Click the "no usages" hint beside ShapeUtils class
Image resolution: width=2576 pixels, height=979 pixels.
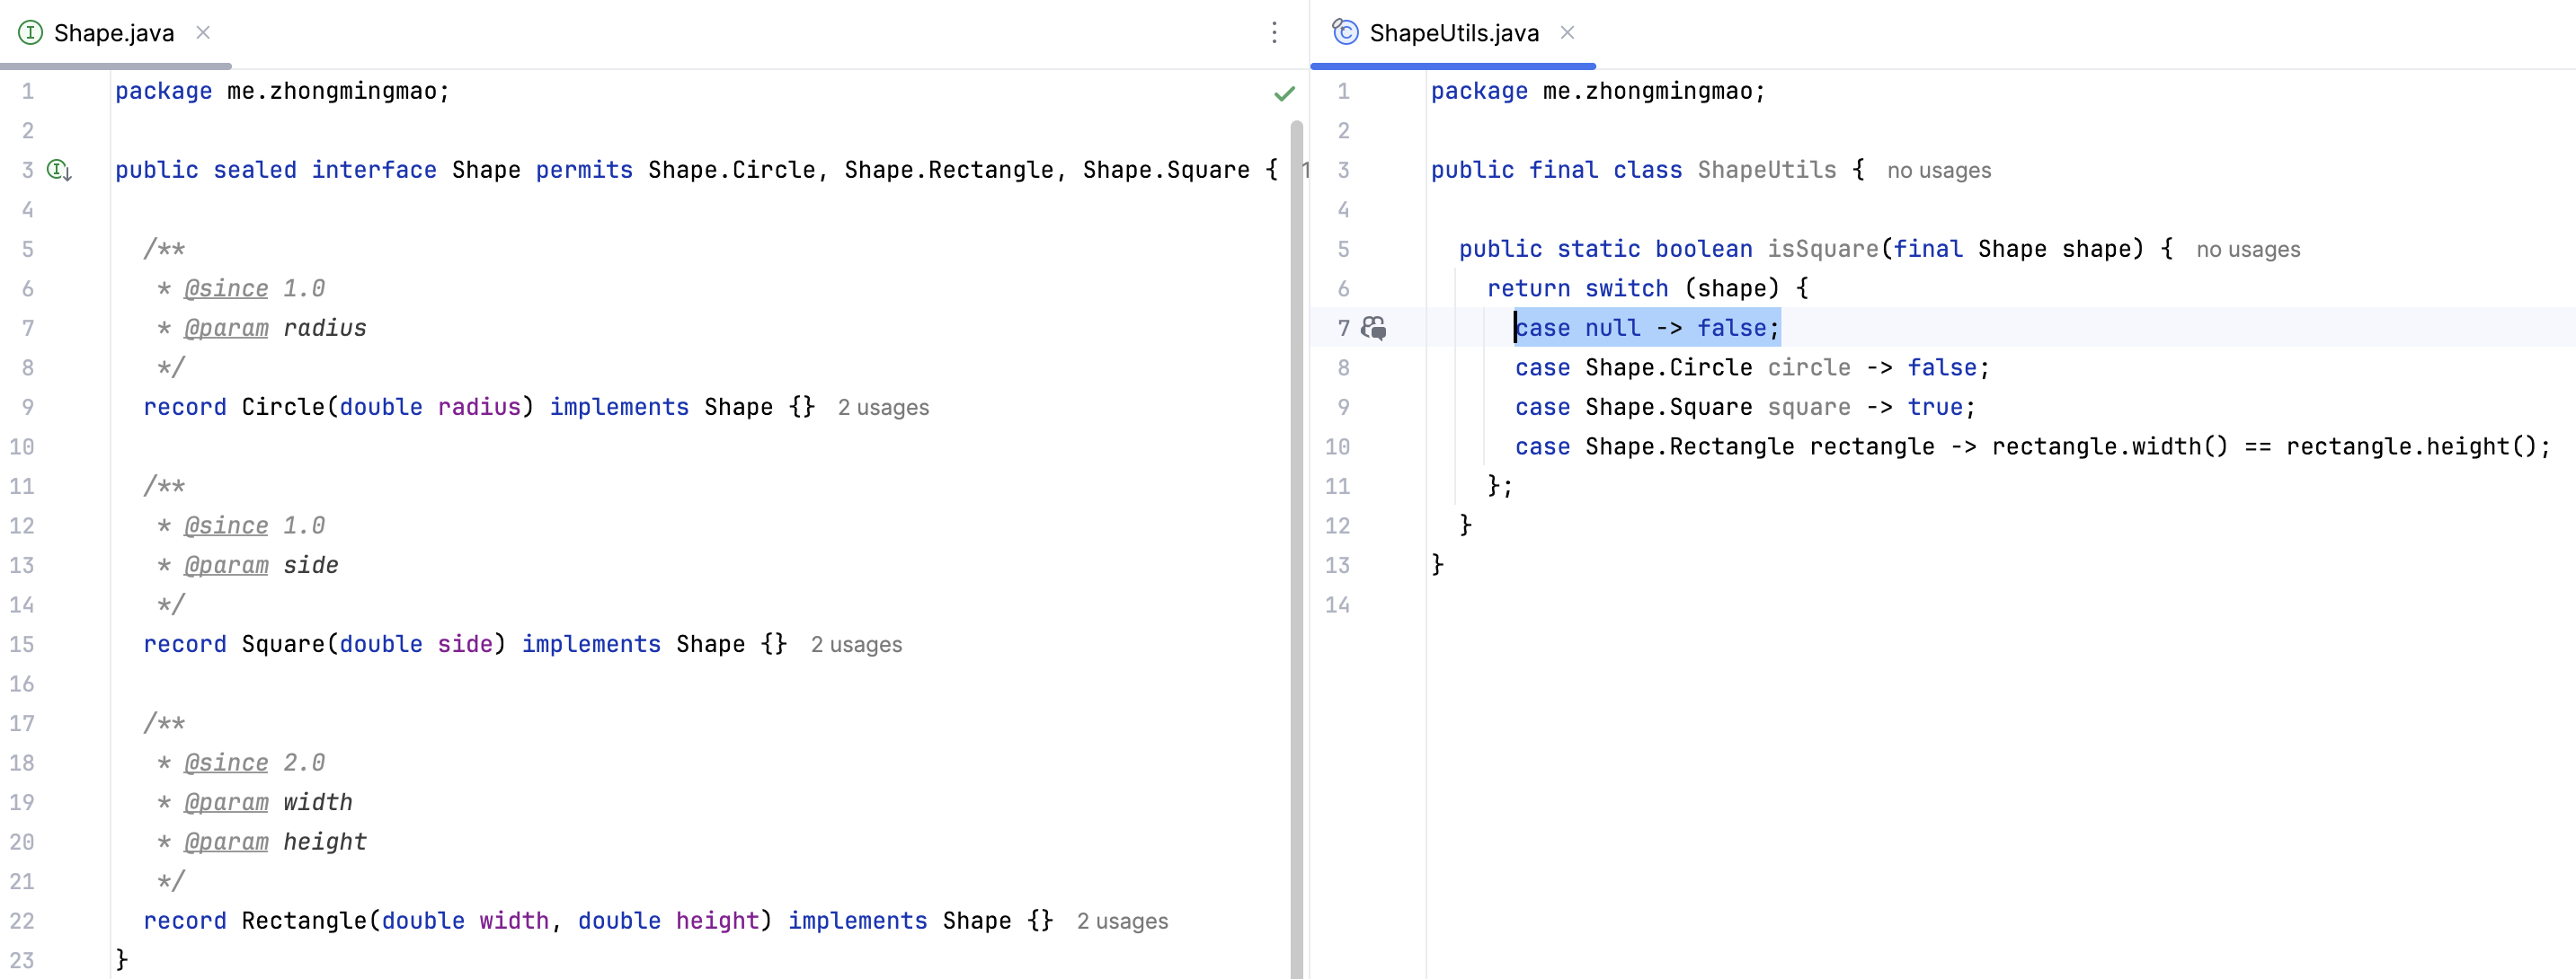(1938, 171)
